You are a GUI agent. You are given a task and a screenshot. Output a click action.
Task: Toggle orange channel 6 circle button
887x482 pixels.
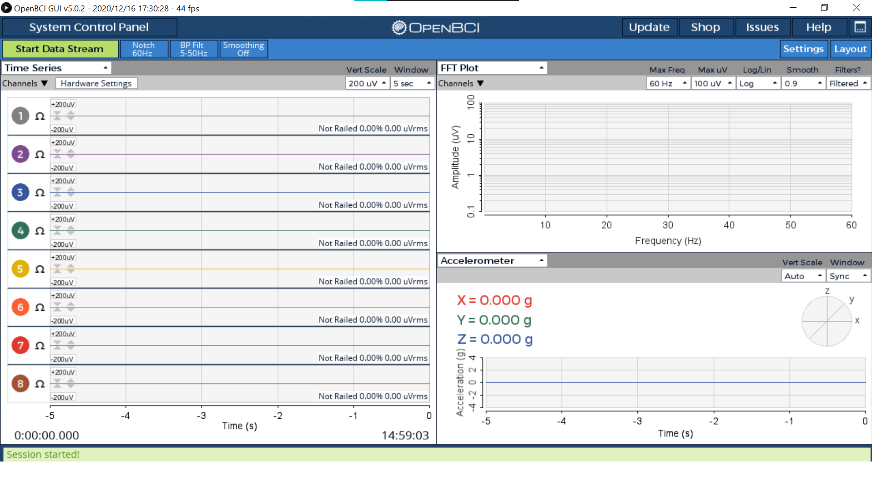20,307
